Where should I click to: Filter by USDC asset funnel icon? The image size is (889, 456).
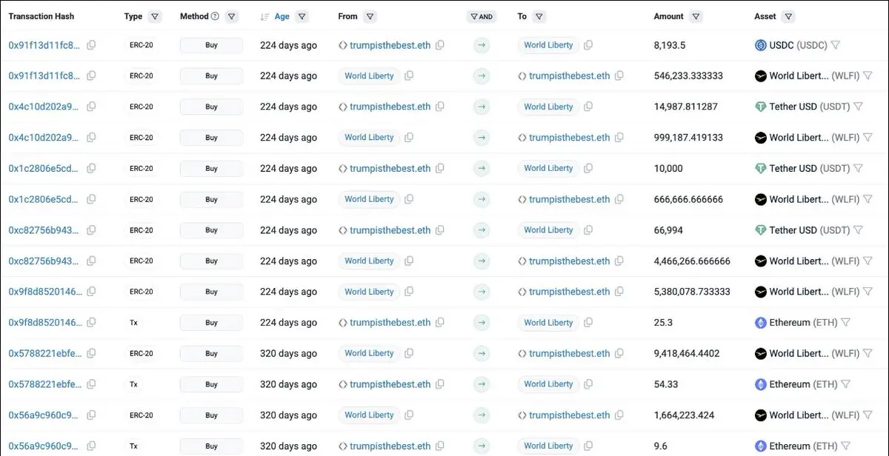[835, 45]
